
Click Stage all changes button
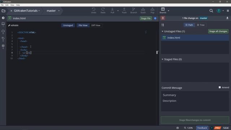point(218,31)
